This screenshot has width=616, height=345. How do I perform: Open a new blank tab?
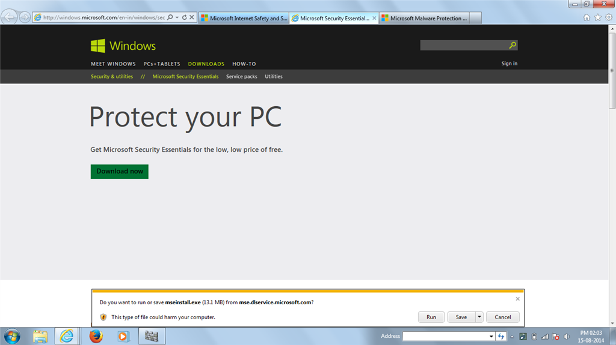tap(475, 18)
